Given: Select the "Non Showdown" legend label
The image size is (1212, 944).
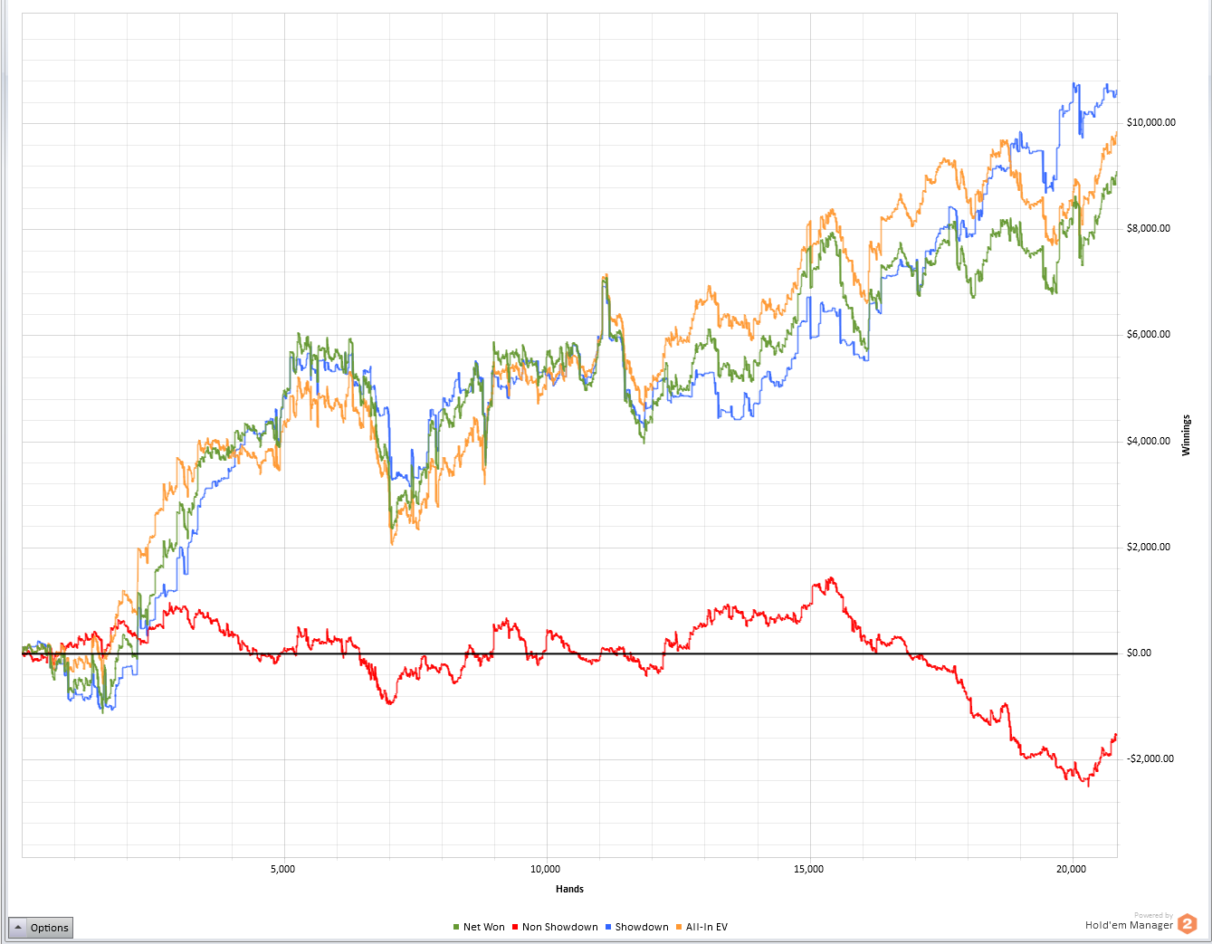Looking at the screenshot, I should 560,928.
